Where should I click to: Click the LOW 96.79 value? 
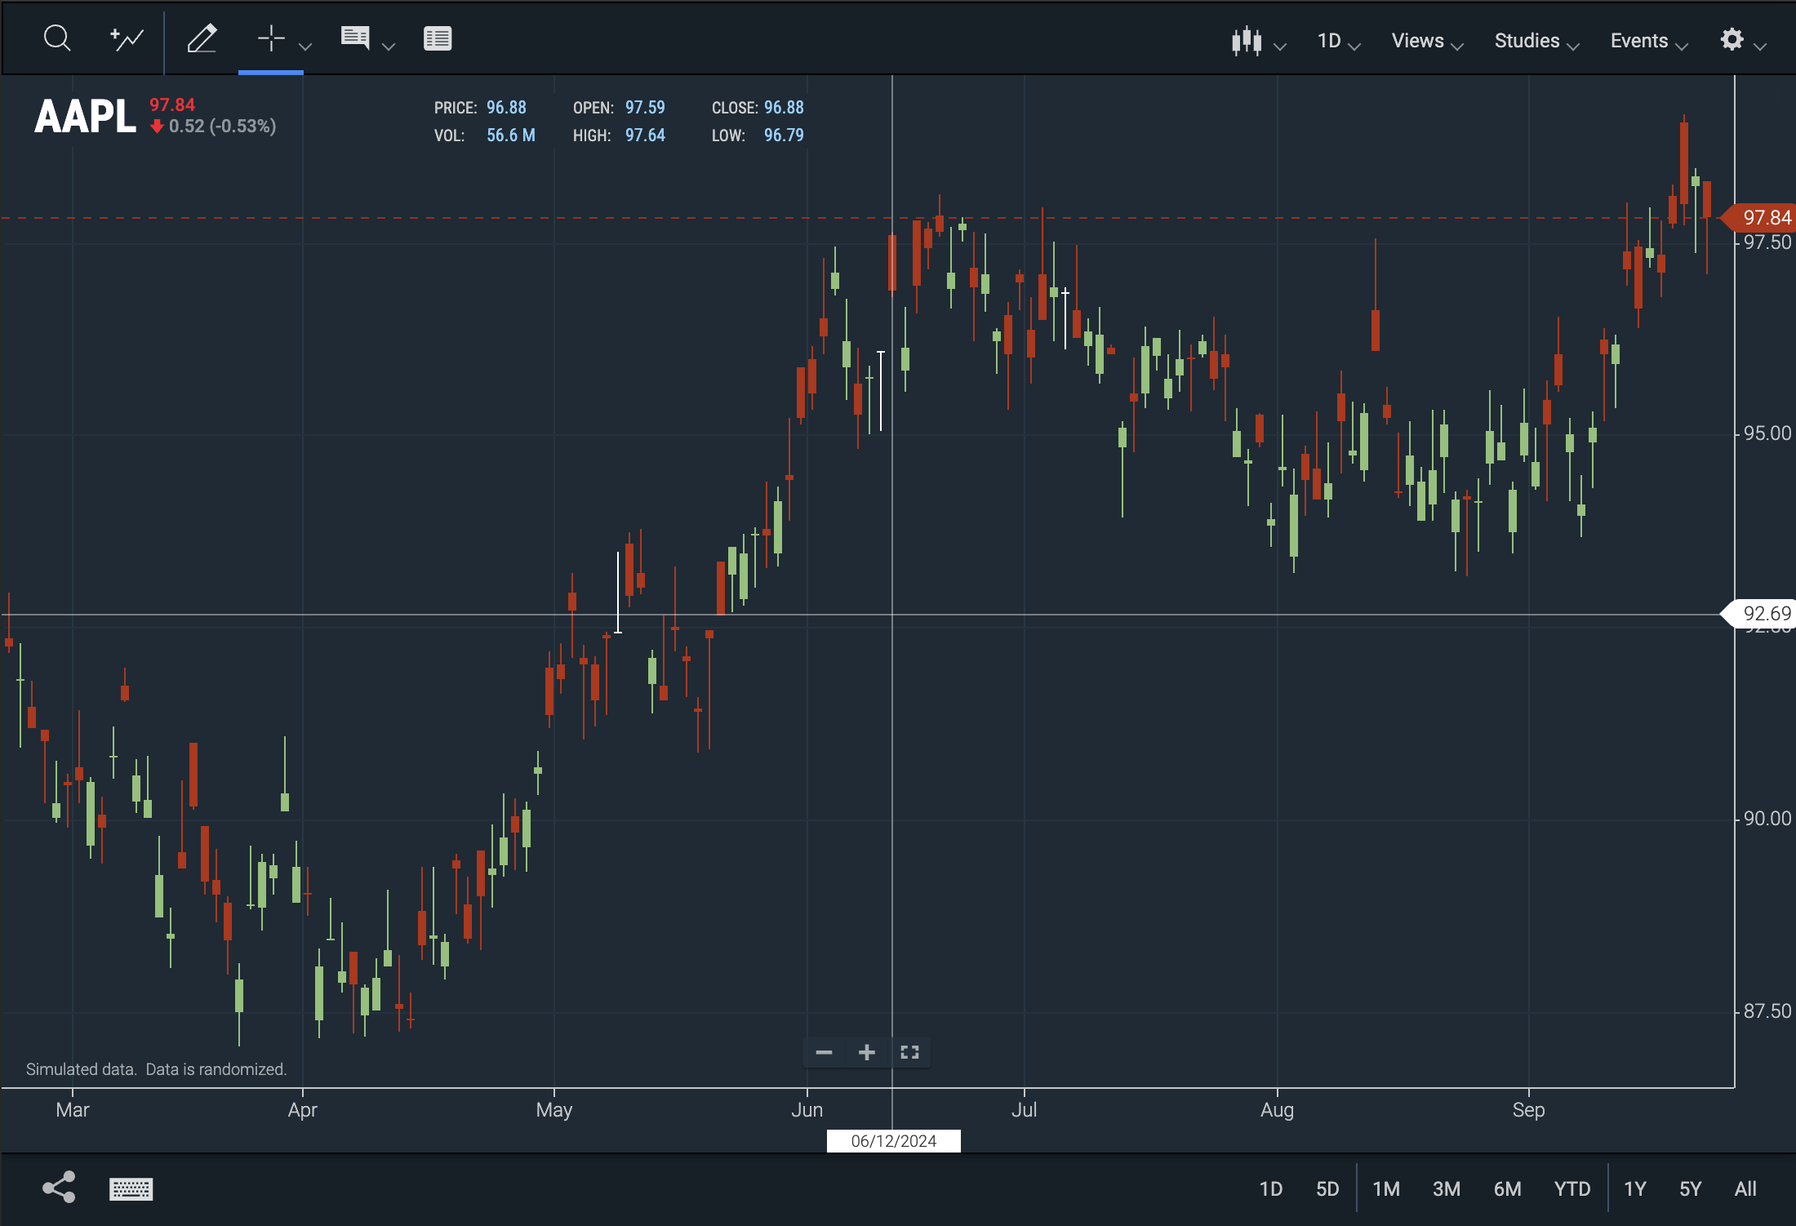(x=784, y=135)
